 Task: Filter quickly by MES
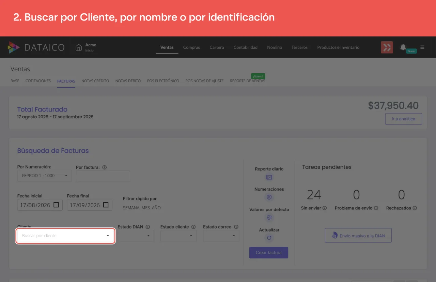click(x=146, y=208)
